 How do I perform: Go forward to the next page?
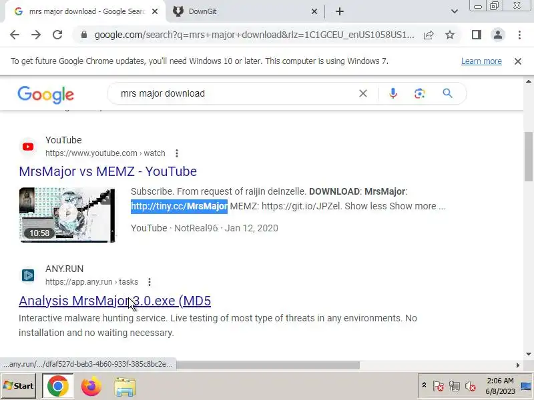(36, 35)
